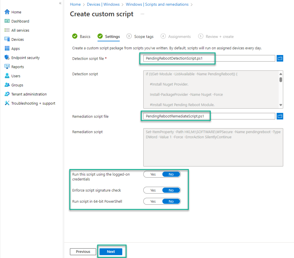
Task: Open the ellipsis menu beside page title
Action: coord(142,14)
